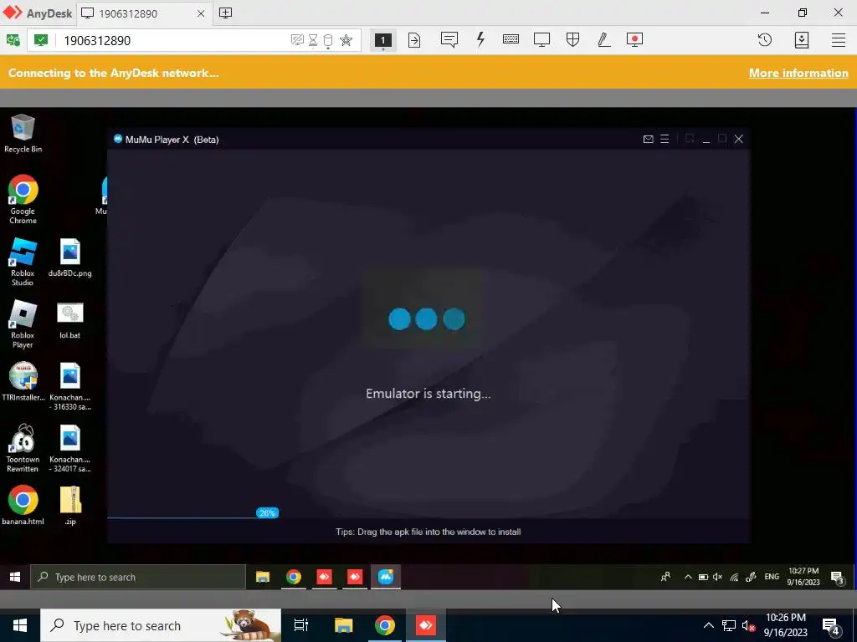Expand hidden icons in remote system tray

[x=688, y=577]
